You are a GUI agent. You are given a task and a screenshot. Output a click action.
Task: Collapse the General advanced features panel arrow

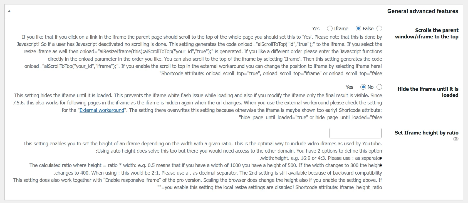[9, 11]
